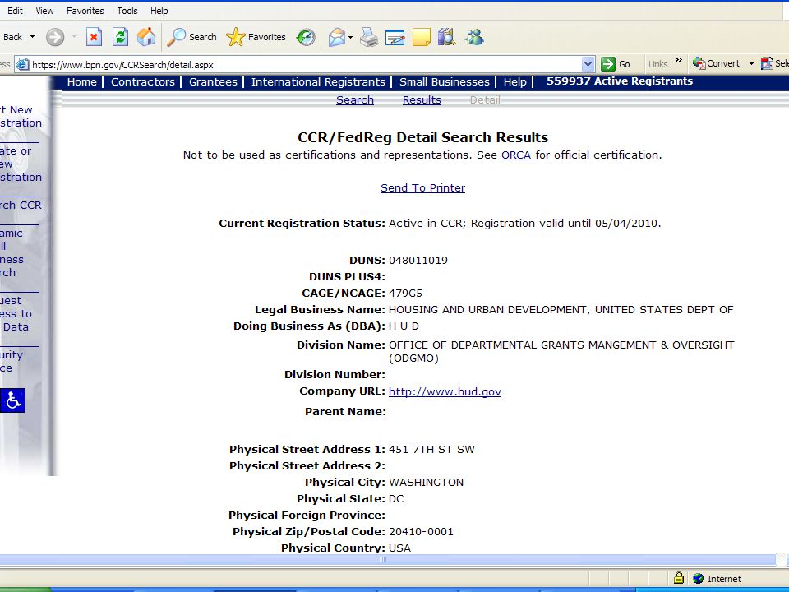
Task: Click the security lock in the status bar
Action: (678, 578)
